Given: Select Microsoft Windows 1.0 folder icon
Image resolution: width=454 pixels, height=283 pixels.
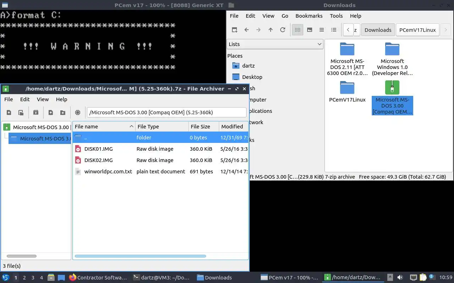Looking at the screenshot, I should pyautogui.click(x=392, y=59).
